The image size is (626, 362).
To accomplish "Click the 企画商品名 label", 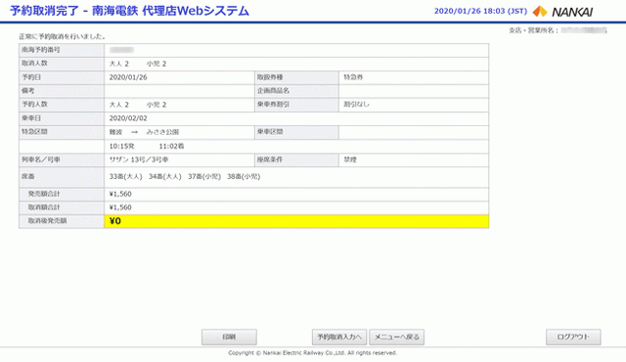I will [273, 91].
